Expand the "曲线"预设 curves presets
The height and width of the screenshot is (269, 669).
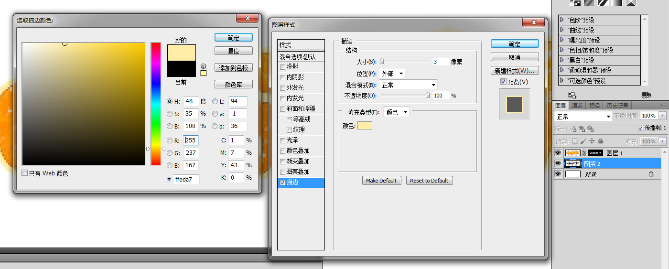[563, 30]
